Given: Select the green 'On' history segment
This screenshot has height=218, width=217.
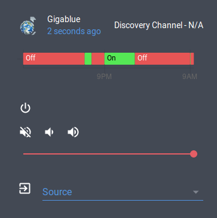Looking at the screenshot, I should 120,59.
